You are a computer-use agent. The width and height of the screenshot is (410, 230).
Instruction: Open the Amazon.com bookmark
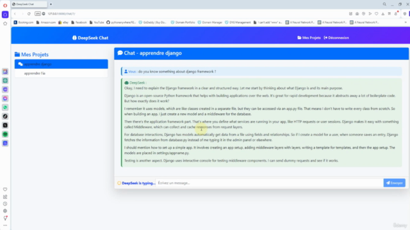click(x=45, y=22)
